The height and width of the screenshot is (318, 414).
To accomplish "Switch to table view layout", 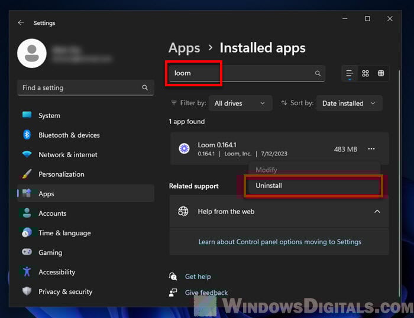I will click(x=381, y=73).
